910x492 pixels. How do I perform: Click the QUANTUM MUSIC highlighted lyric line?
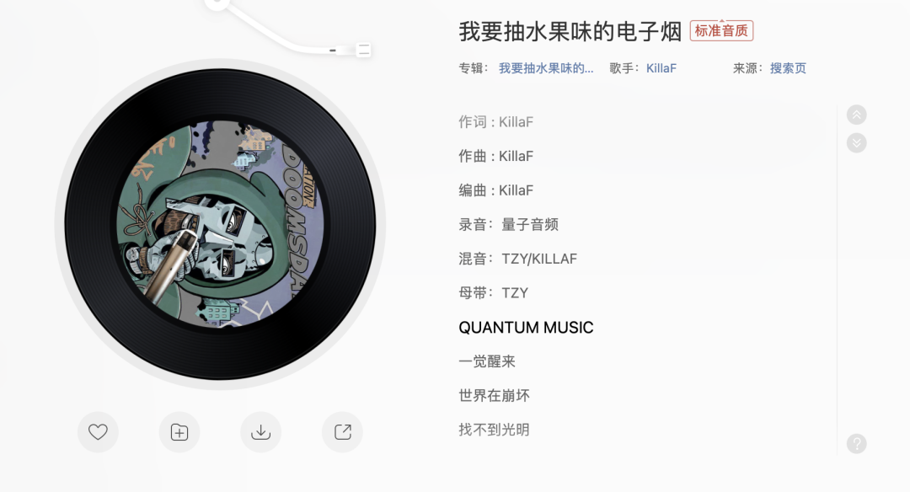pos(526,328)
